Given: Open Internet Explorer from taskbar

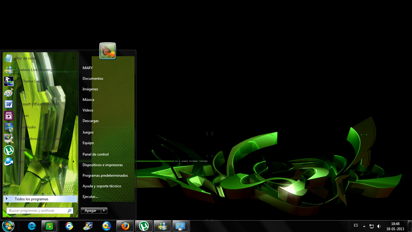Looking at the screenshot, I should coord(32,226).
